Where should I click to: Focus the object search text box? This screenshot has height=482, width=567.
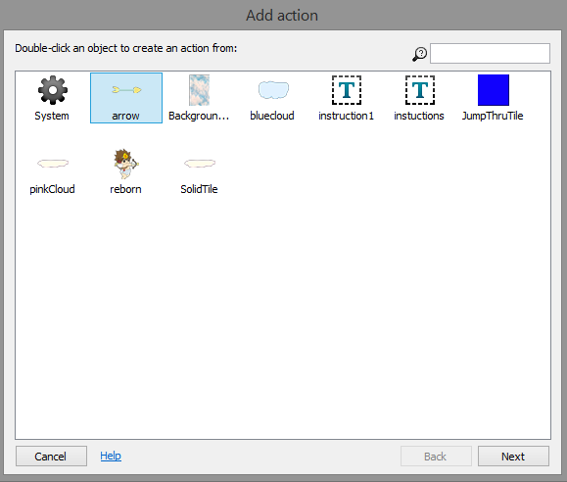tap(490, 54)
